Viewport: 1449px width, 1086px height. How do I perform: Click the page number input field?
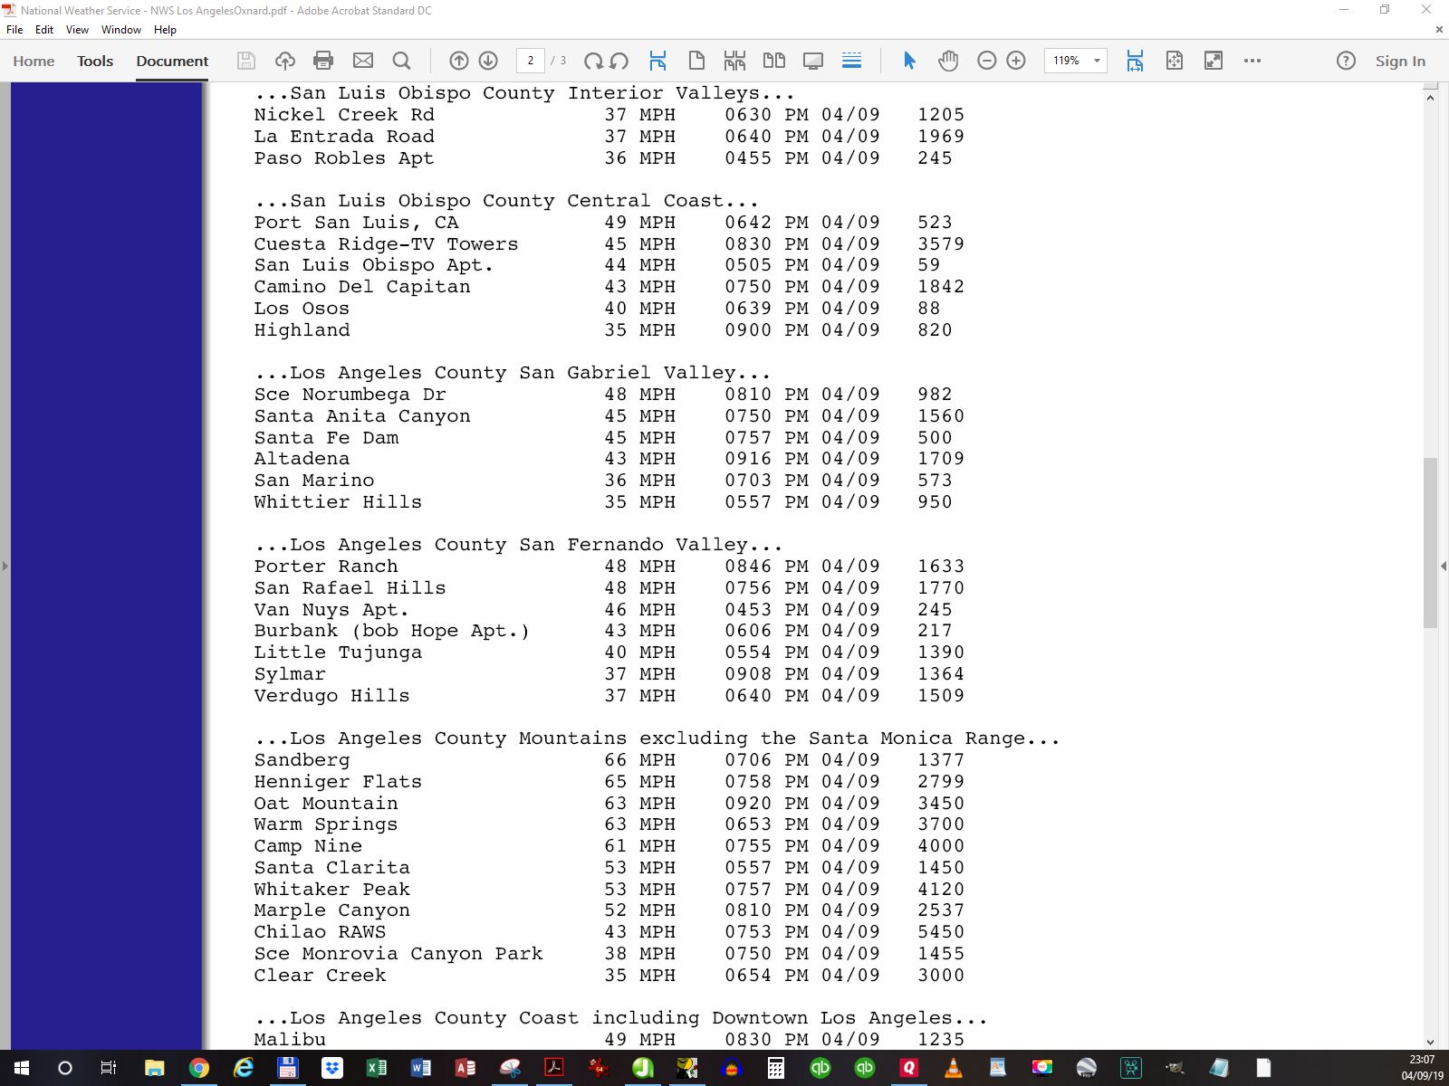coord(531,61)
